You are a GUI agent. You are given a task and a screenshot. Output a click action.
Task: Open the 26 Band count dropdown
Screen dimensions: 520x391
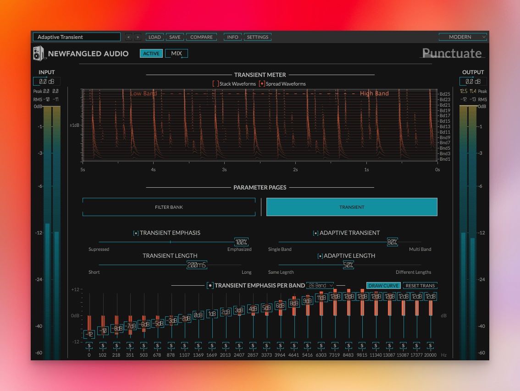point(320,285)
